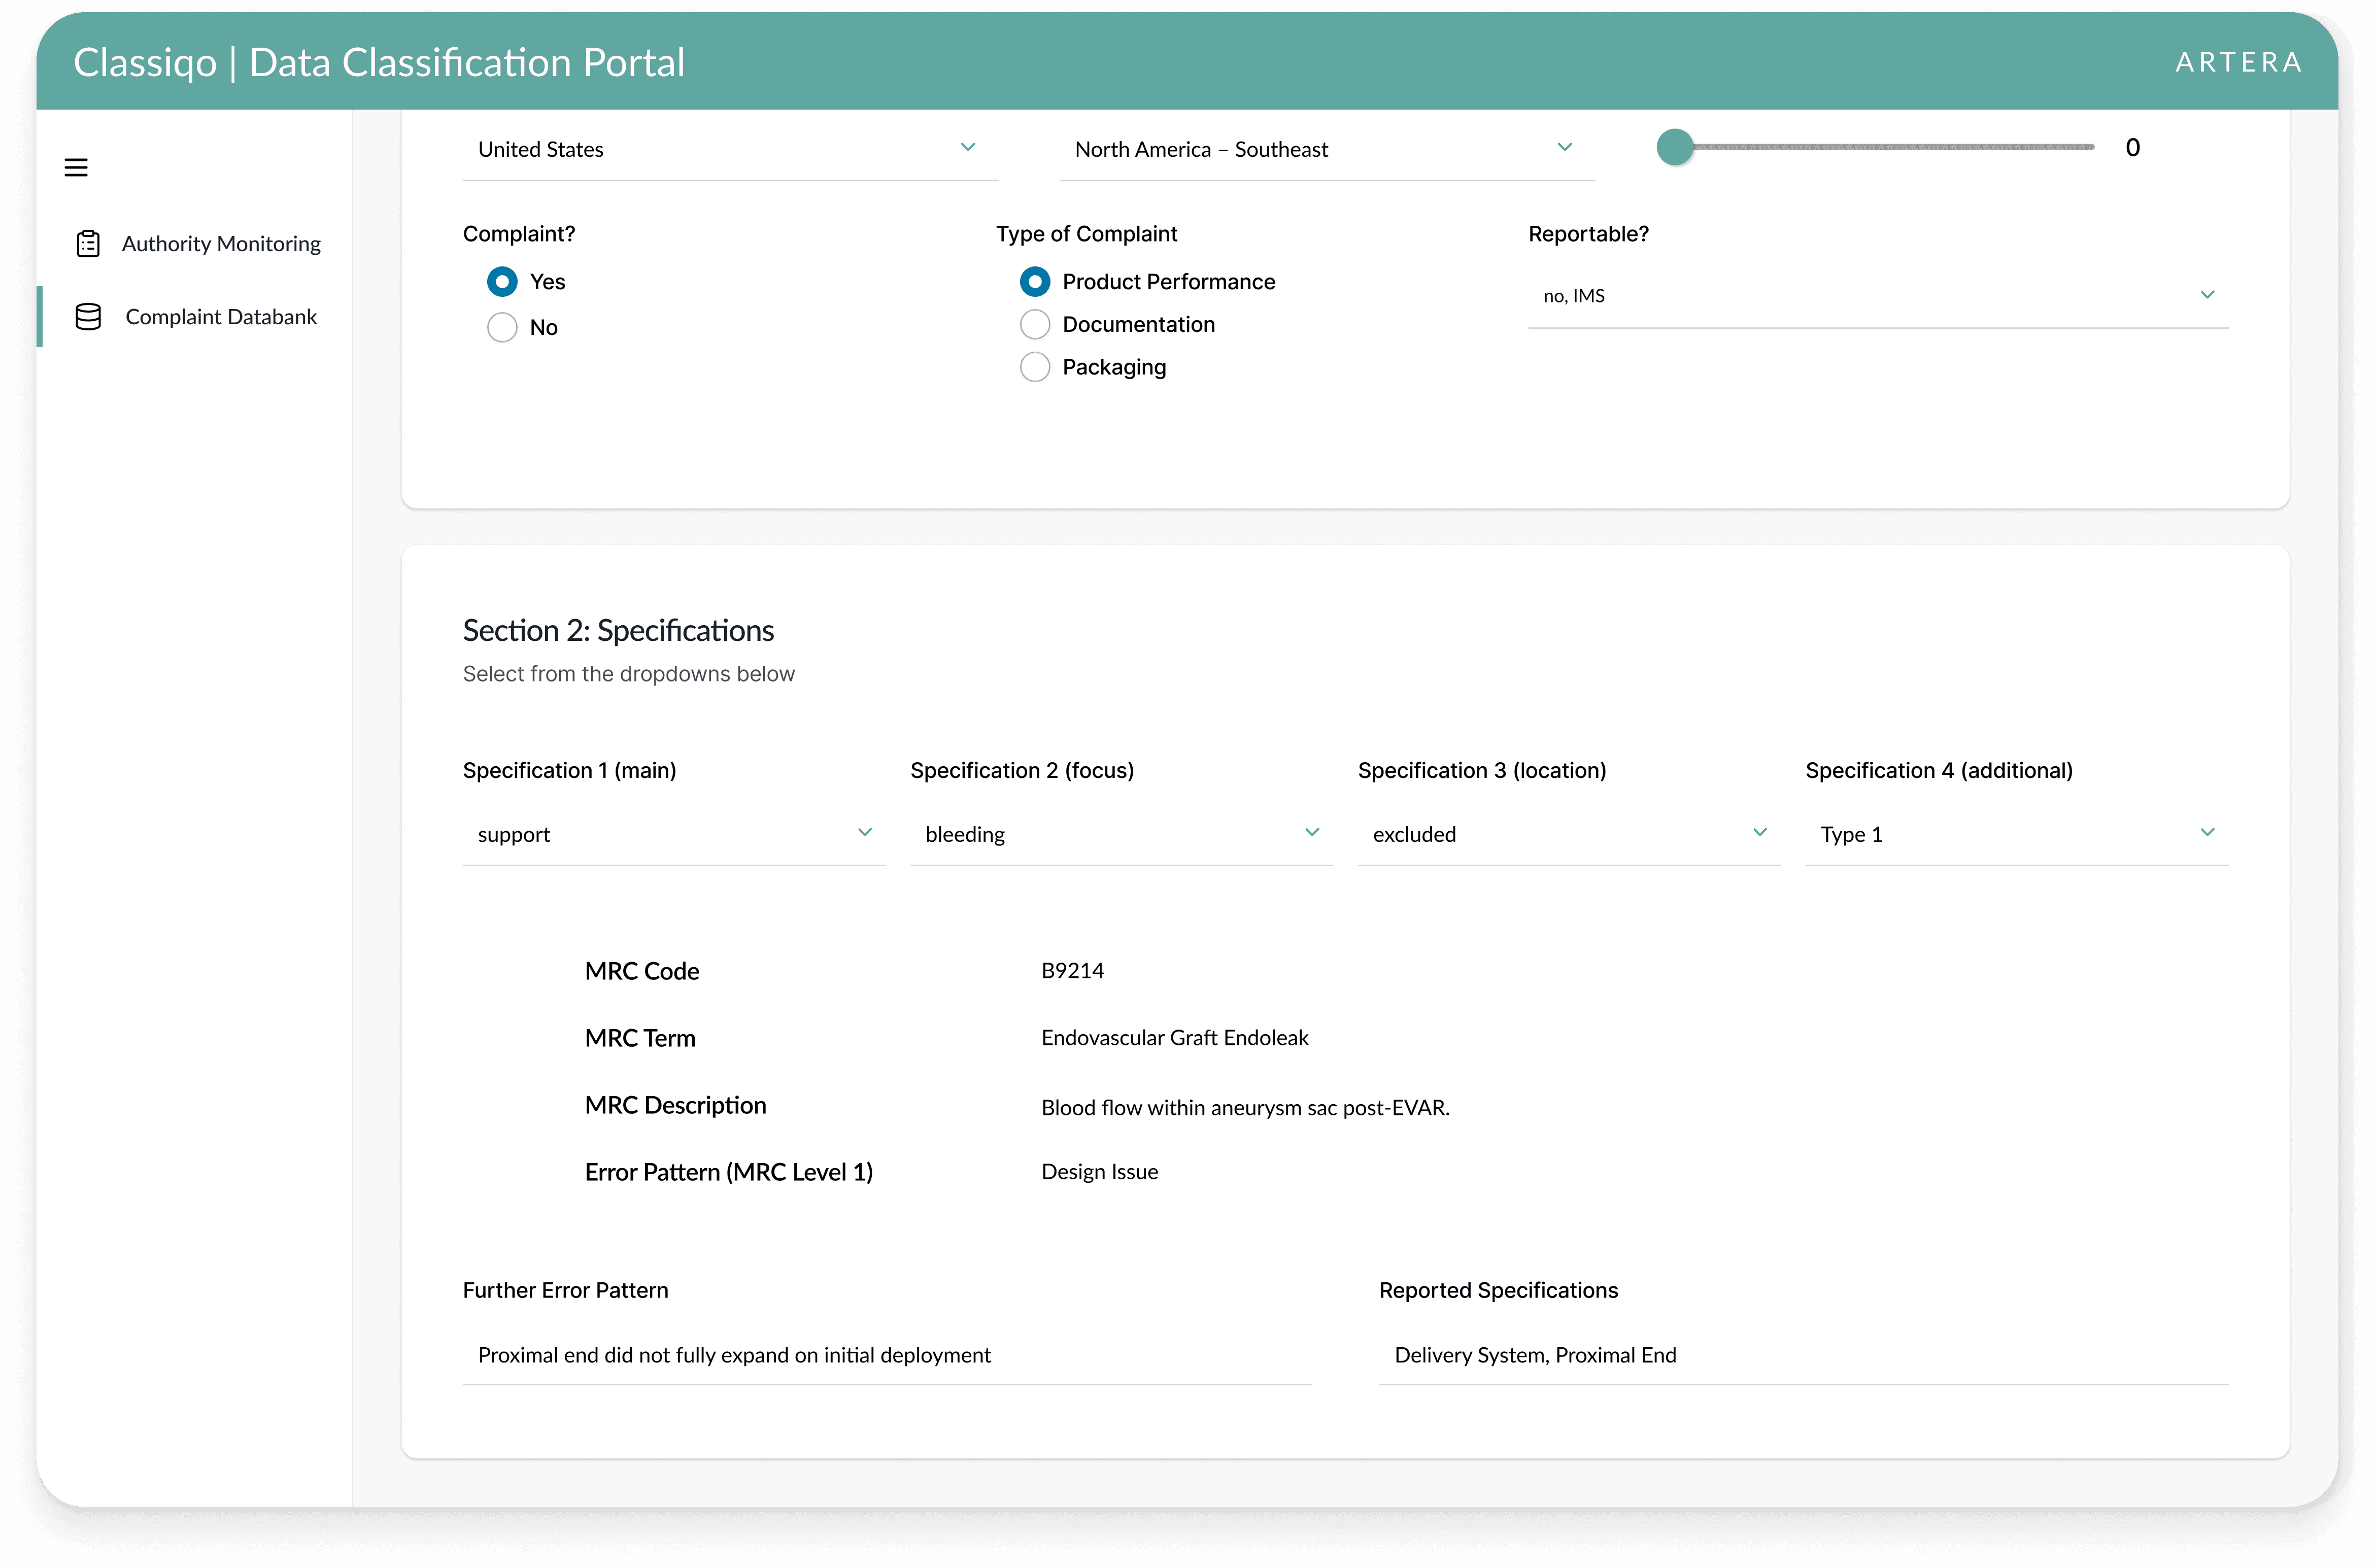Open Specification 3 (location) excluded dropdown
The height and width of the screenshot is (1568, 2375).
pos(1567,834)
